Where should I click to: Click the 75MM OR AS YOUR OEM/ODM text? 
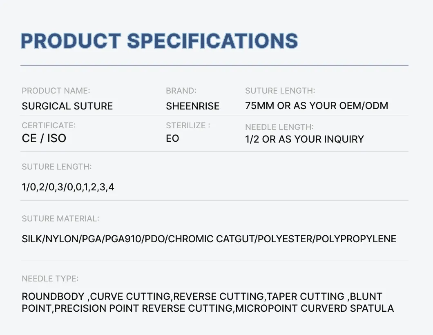pyautogui.click(x=317, y=106)
